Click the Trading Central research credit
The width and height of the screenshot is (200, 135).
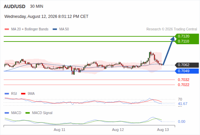click(172, 29)
